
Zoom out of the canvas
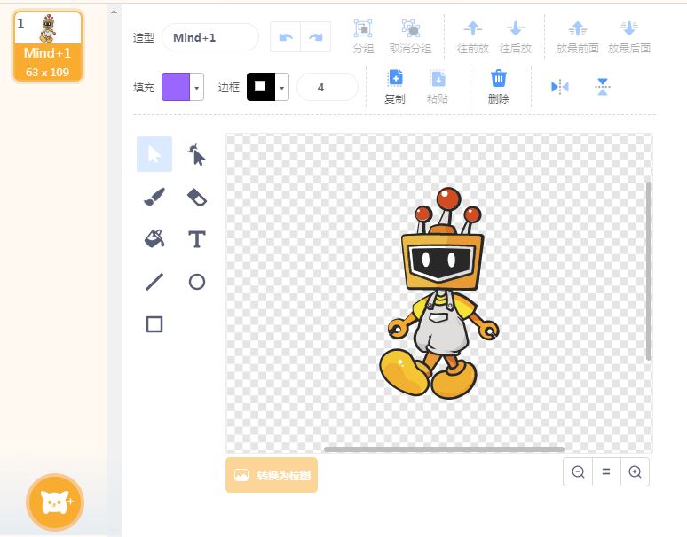[x=578, y=471]
